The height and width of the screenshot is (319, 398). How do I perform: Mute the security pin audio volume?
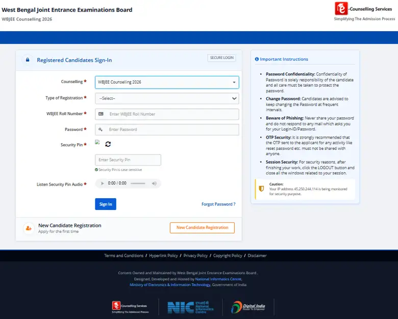154,183
